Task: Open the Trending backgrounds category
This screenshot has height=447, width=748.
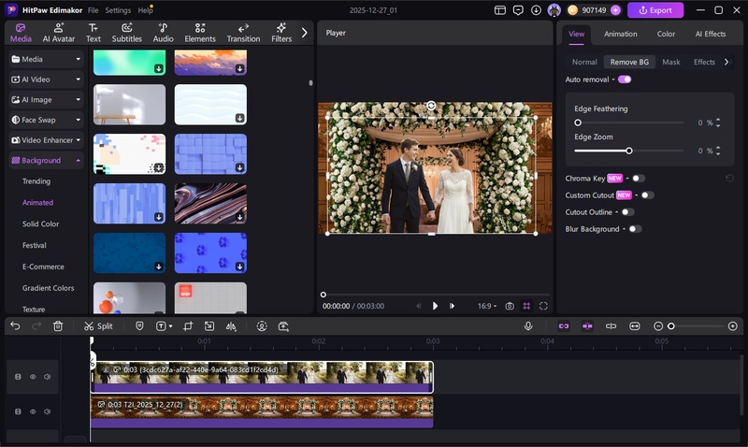Action: click(x=36, y=181)
